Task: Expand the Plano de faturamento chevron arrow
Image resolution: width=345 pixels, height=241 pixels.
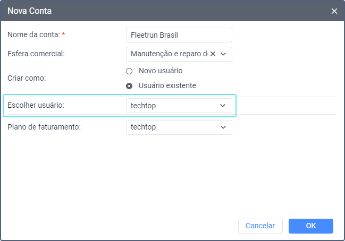Action: pyautogui.click(x=223, y=127)
